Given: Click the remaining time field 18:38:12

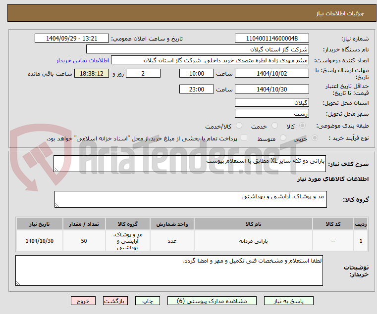Looking at the screenshot, I should click(x=92, y=74).
